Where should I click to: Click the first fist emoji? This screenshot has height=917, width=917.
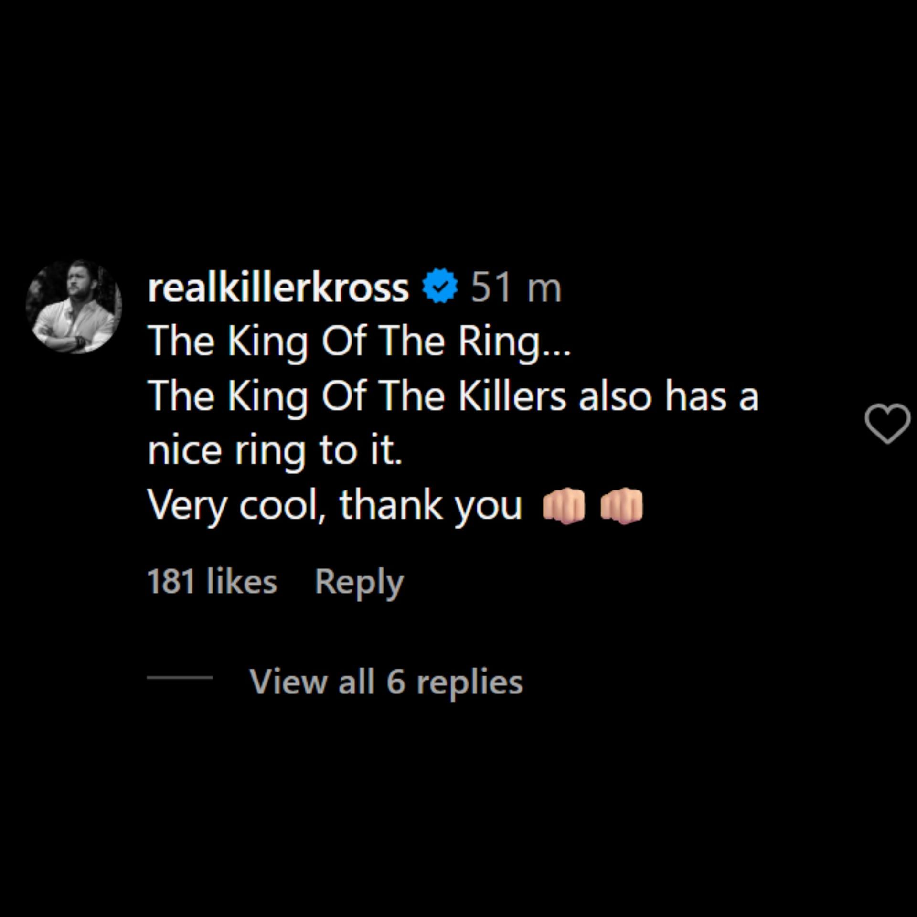(564, 506)
